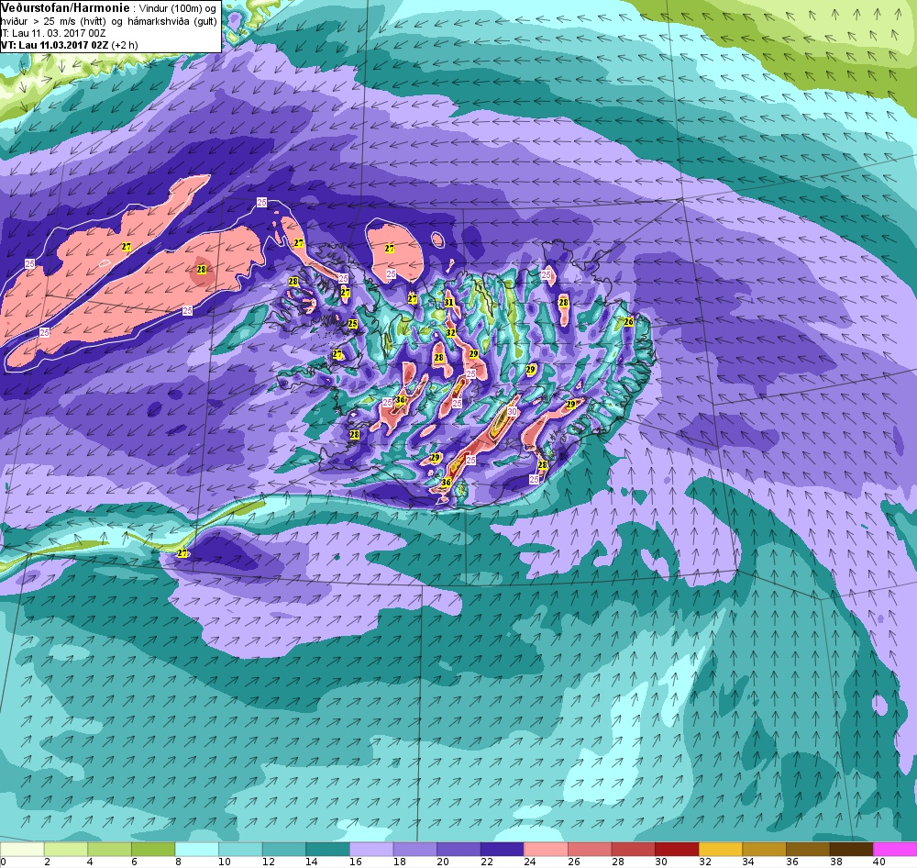Click the bold 'VT: Lau 11.03.2017 02Z' text
Viewport: 917px width, 868px height.
pos(55,45)
